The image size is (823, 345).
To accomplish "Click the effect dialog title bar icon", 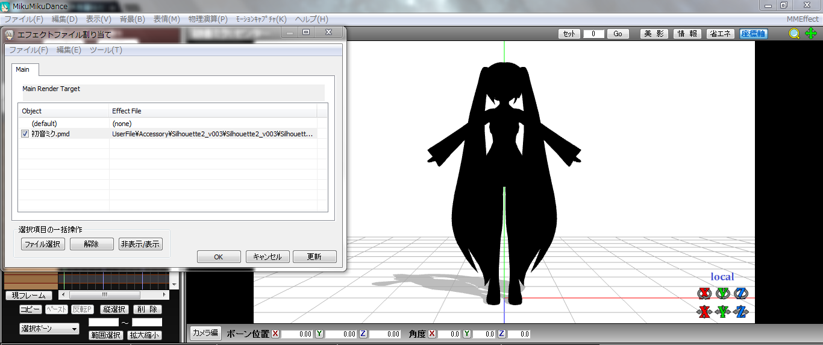I will tap(10, 34).
